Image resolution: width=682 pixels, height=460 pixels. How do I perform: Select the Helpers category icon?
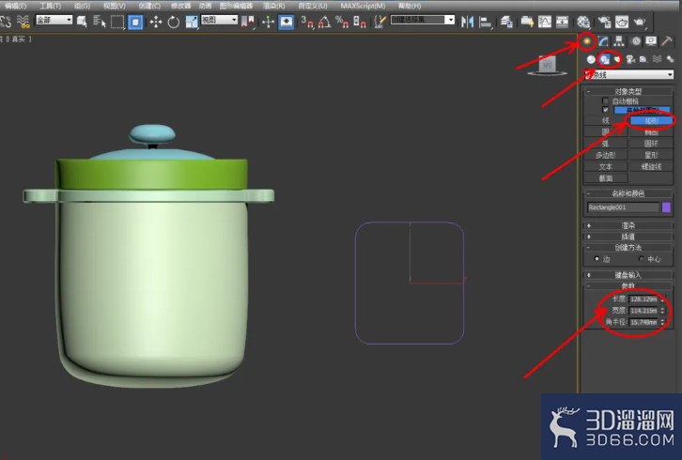click(x=643, y=59)
